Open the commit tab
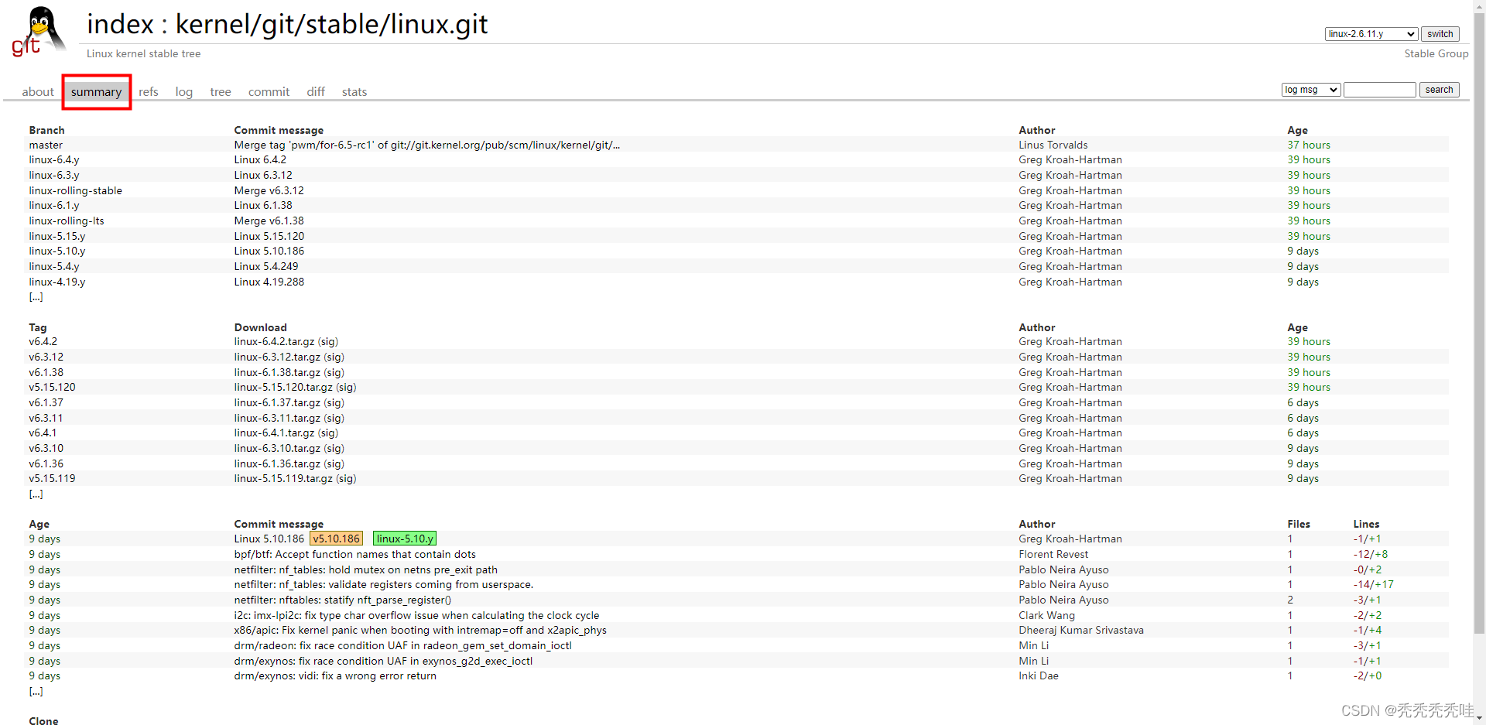Screen dimensions: 1486x725 269,92
